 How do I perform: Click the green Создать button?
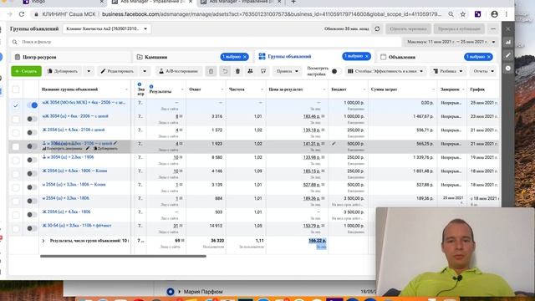26,71
